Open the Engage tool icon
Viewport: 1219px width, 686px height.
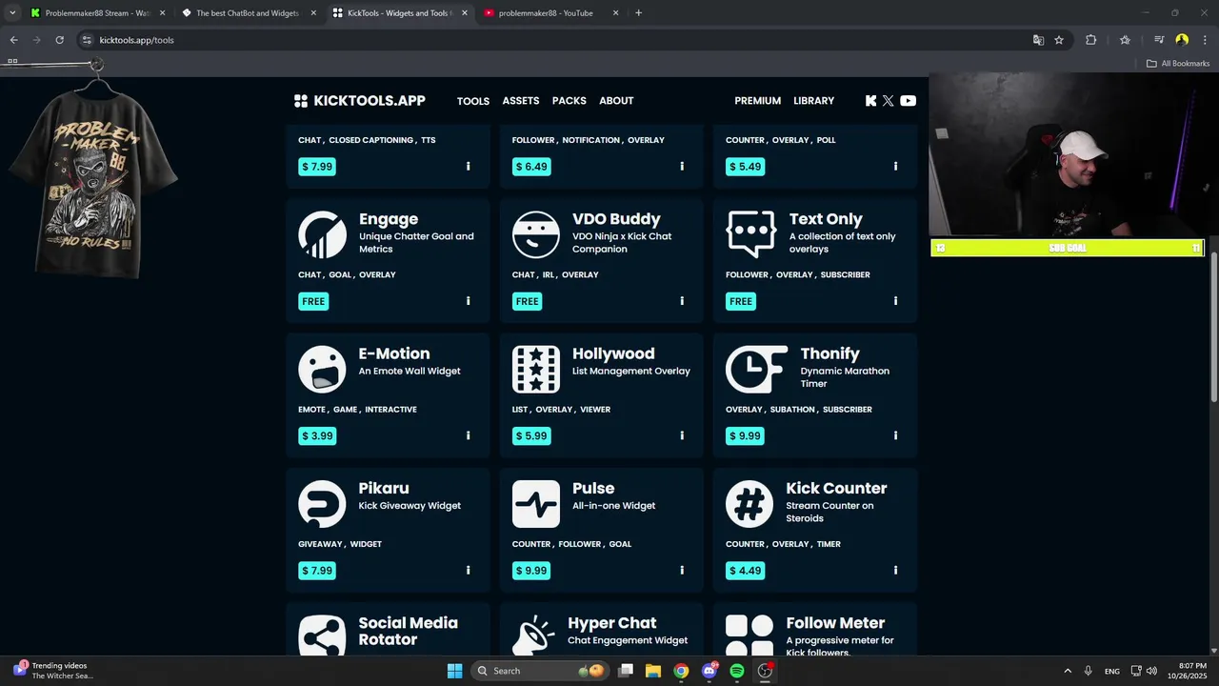[322, 234]
